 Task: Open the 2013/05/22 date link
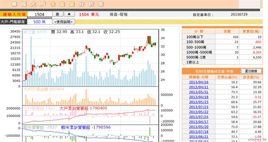(199, 112)
